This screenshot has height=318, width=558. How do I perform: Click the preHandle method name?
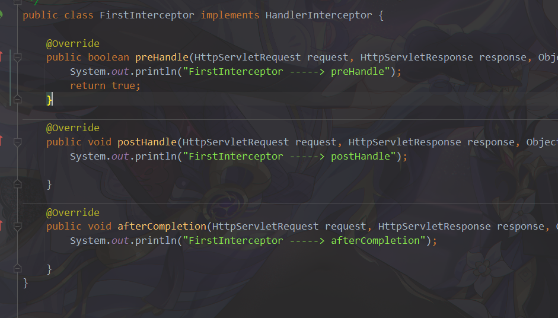[162, 58]
